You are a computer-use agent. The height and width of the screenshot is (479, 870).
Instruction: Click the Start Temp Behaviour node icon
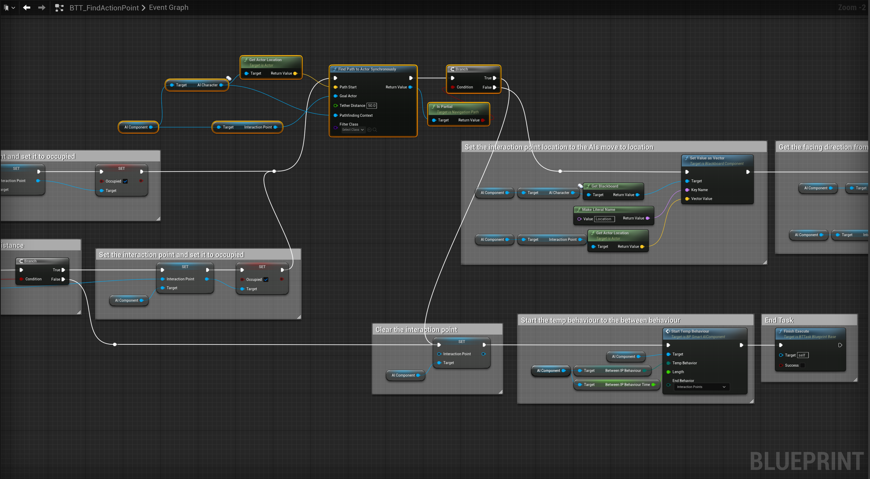click(x=668, y=331)
